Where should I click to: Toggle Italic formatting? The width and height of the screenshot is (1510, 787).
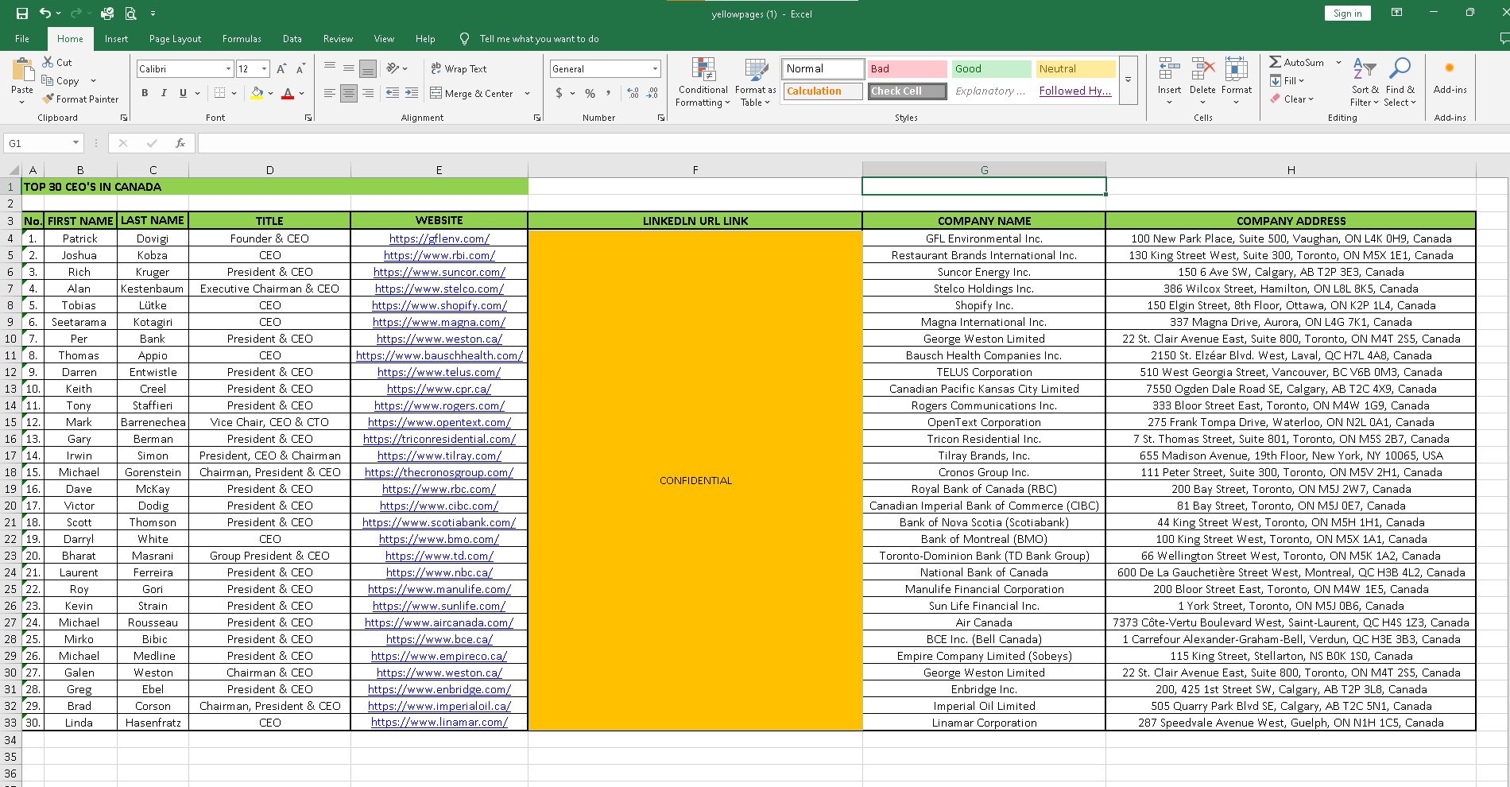164,93
